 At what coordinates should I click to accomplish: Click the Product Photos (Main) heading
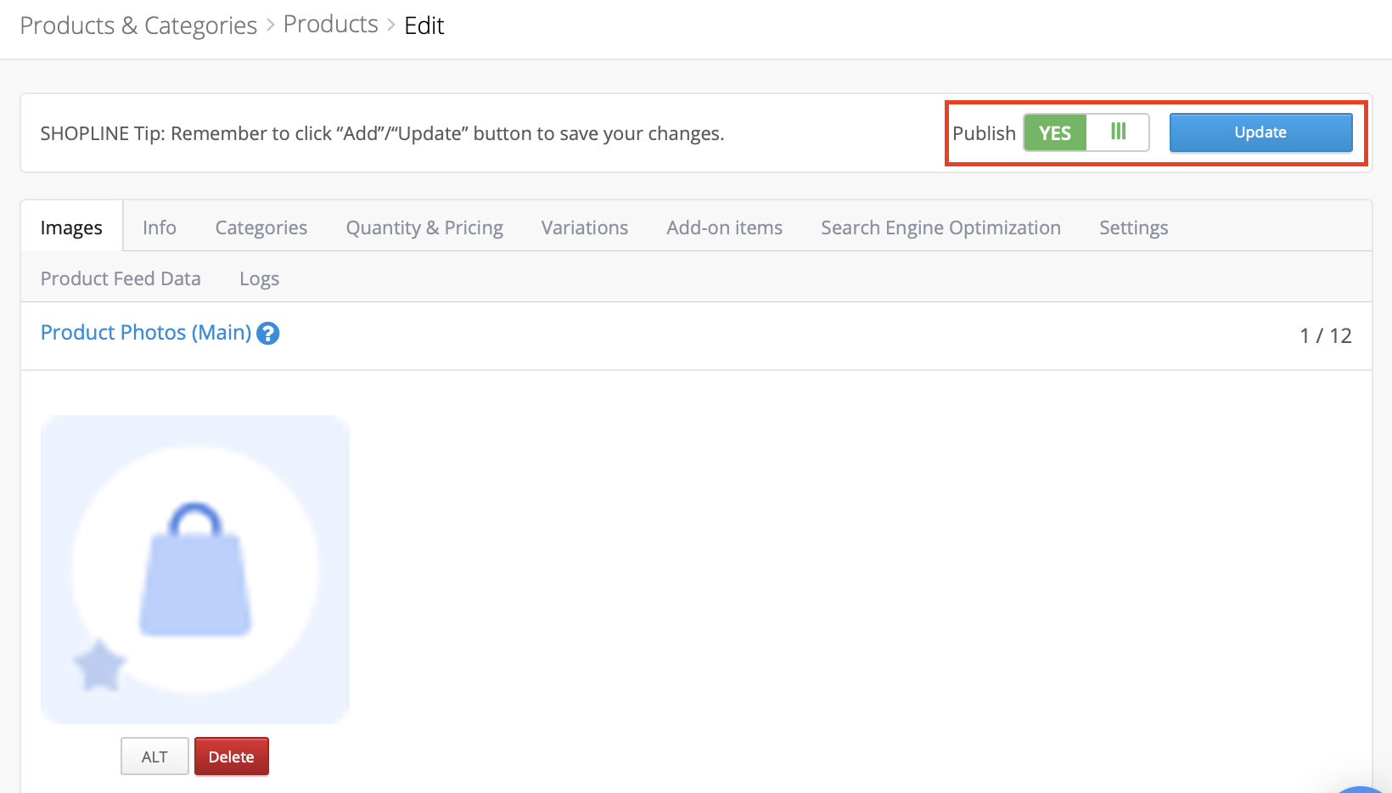tap(146, 333)
